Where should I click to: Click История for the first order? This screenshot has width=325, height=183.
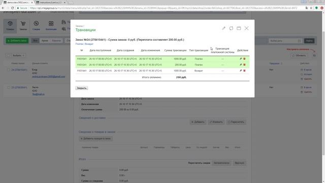[x=306, y=74]
